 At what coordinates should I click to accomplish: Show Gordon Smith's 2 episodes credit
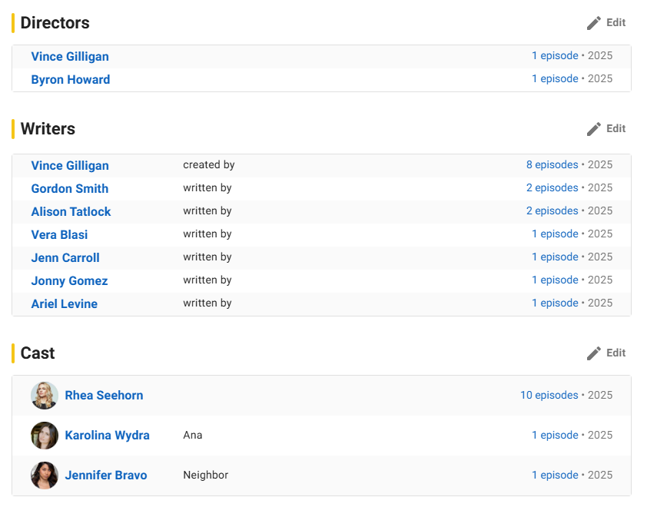pos(552,187)
